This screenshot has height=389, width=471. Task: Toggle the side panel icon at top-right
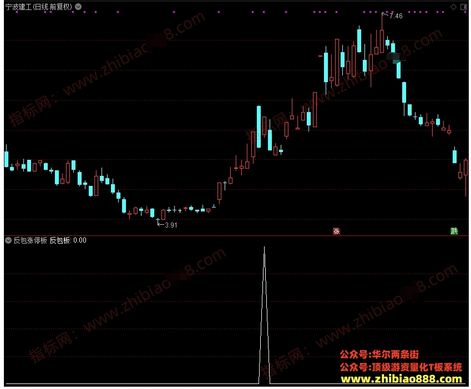(x=463, y=7)
